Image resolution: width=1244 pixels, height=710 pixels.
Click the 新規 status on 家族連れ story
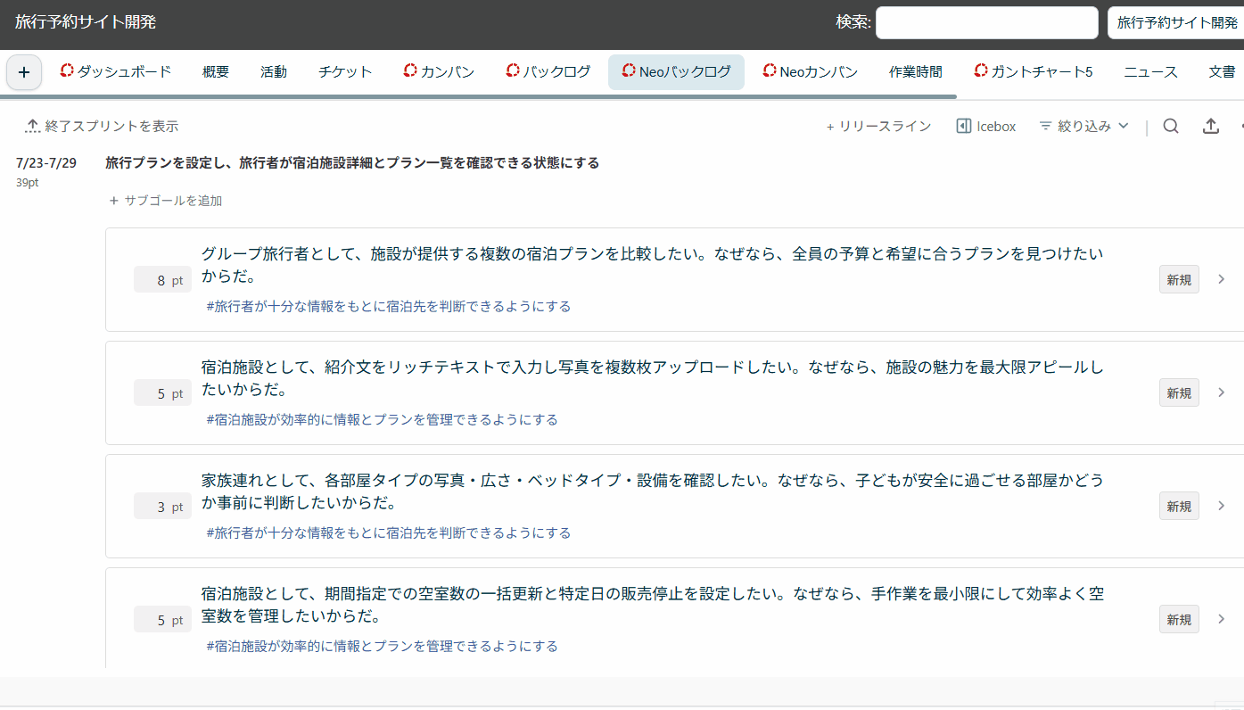(x=1179, y=506)
